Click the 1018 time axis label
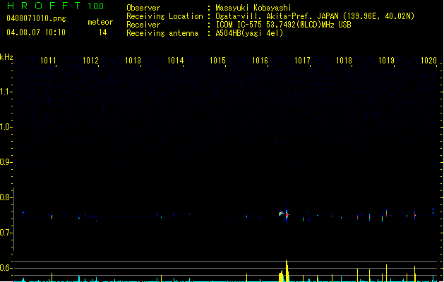The width and height of the screenshot is (444, 282). [344, 60]
